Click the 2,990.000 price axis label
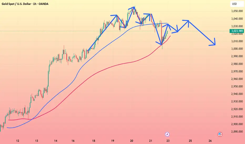245x144 pixels. pos(237,56)
